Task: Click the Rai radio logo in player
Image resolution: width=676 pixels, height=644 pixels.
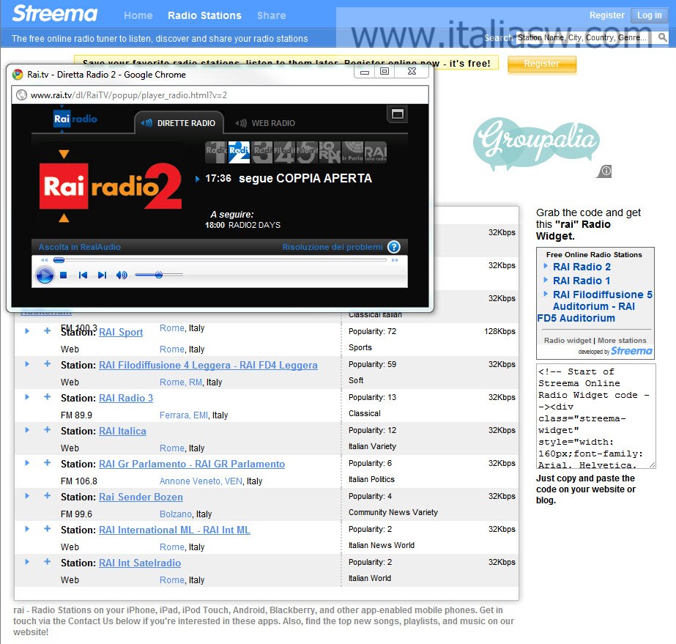Action: click(x=75, y=119)
